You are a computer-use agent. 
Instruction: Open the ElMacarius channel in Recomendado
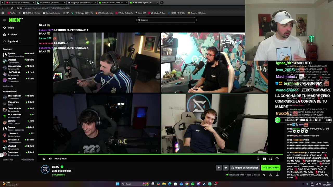pos(18,103)
